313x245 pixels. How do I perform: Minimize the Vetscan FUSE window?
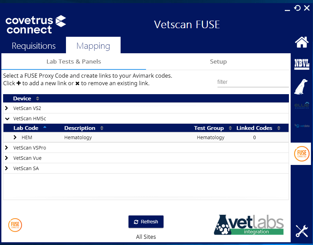[287, 10]
